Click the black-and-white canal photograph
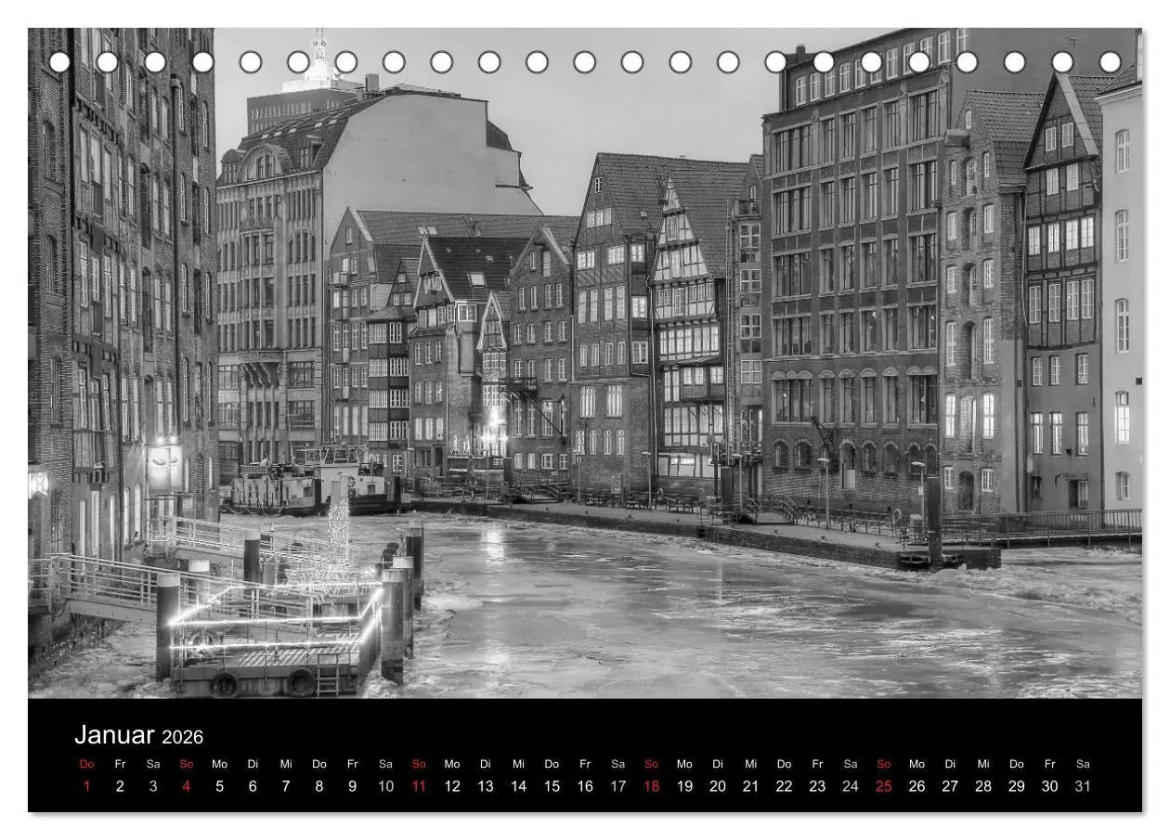1170x840 pixels. coord(585,363)
